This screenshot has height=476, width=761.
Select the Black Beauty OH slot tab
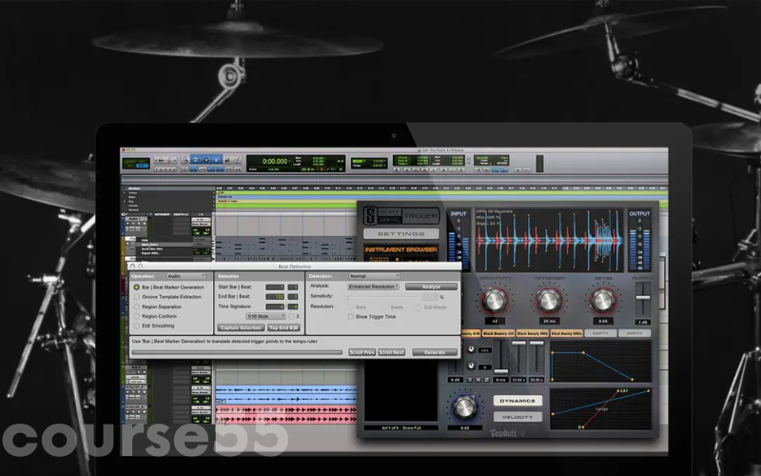click(x=498, y=333)
